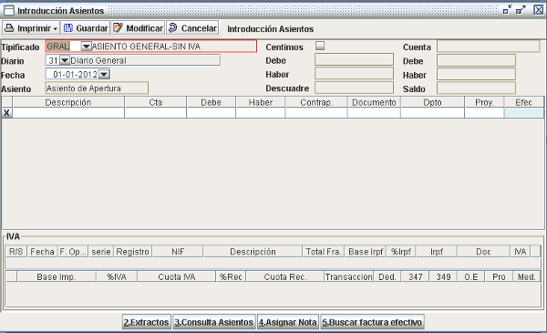The height and width of the screenshot is (333, 547).
Task: Click the Efec cell in entry row
Action: click(523, 113)
